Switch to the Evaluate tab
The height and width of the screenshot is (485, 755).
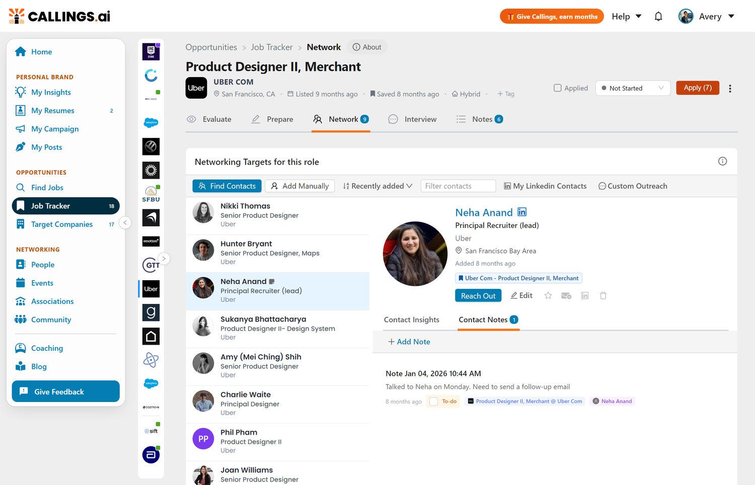click(209, 119)
